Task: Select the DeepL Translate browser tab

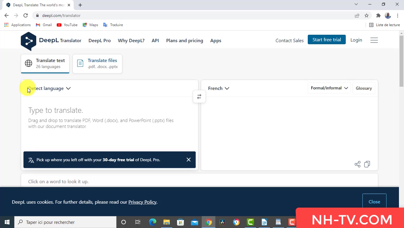Action: point(39,5)
